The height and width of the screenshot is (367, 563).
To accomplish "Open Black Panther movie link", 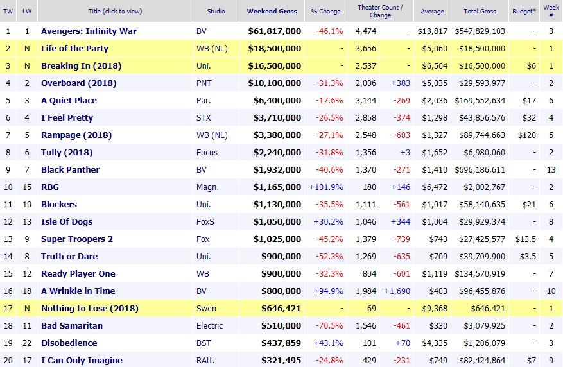I will coord(71,169).
